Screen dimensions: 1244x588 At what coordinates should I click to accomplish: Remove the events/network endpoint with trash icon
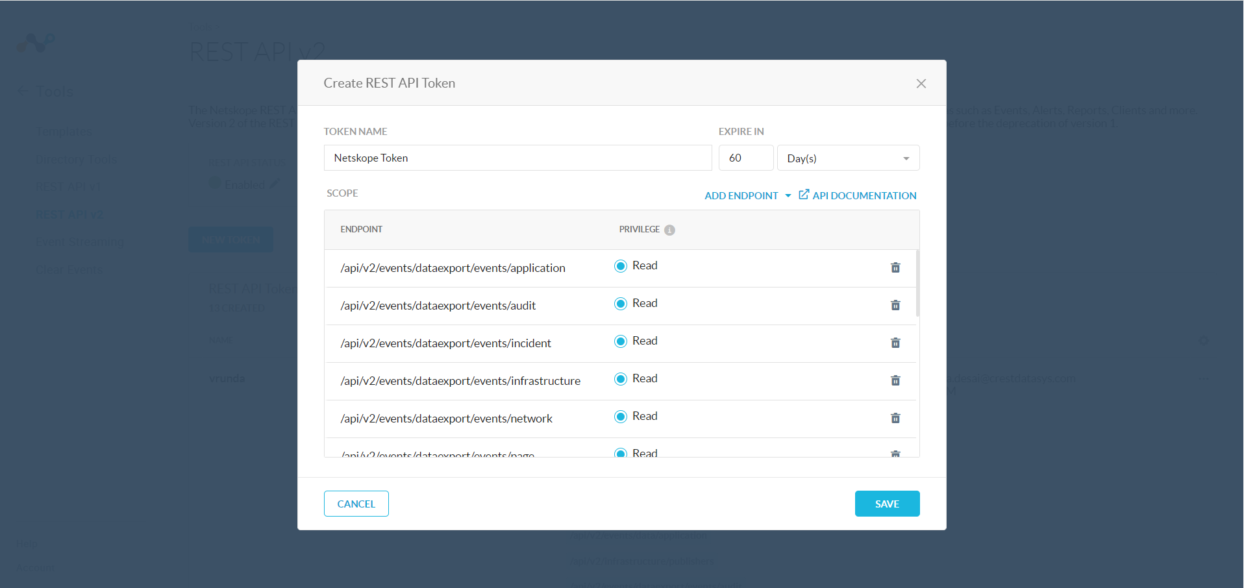(895, 418)
